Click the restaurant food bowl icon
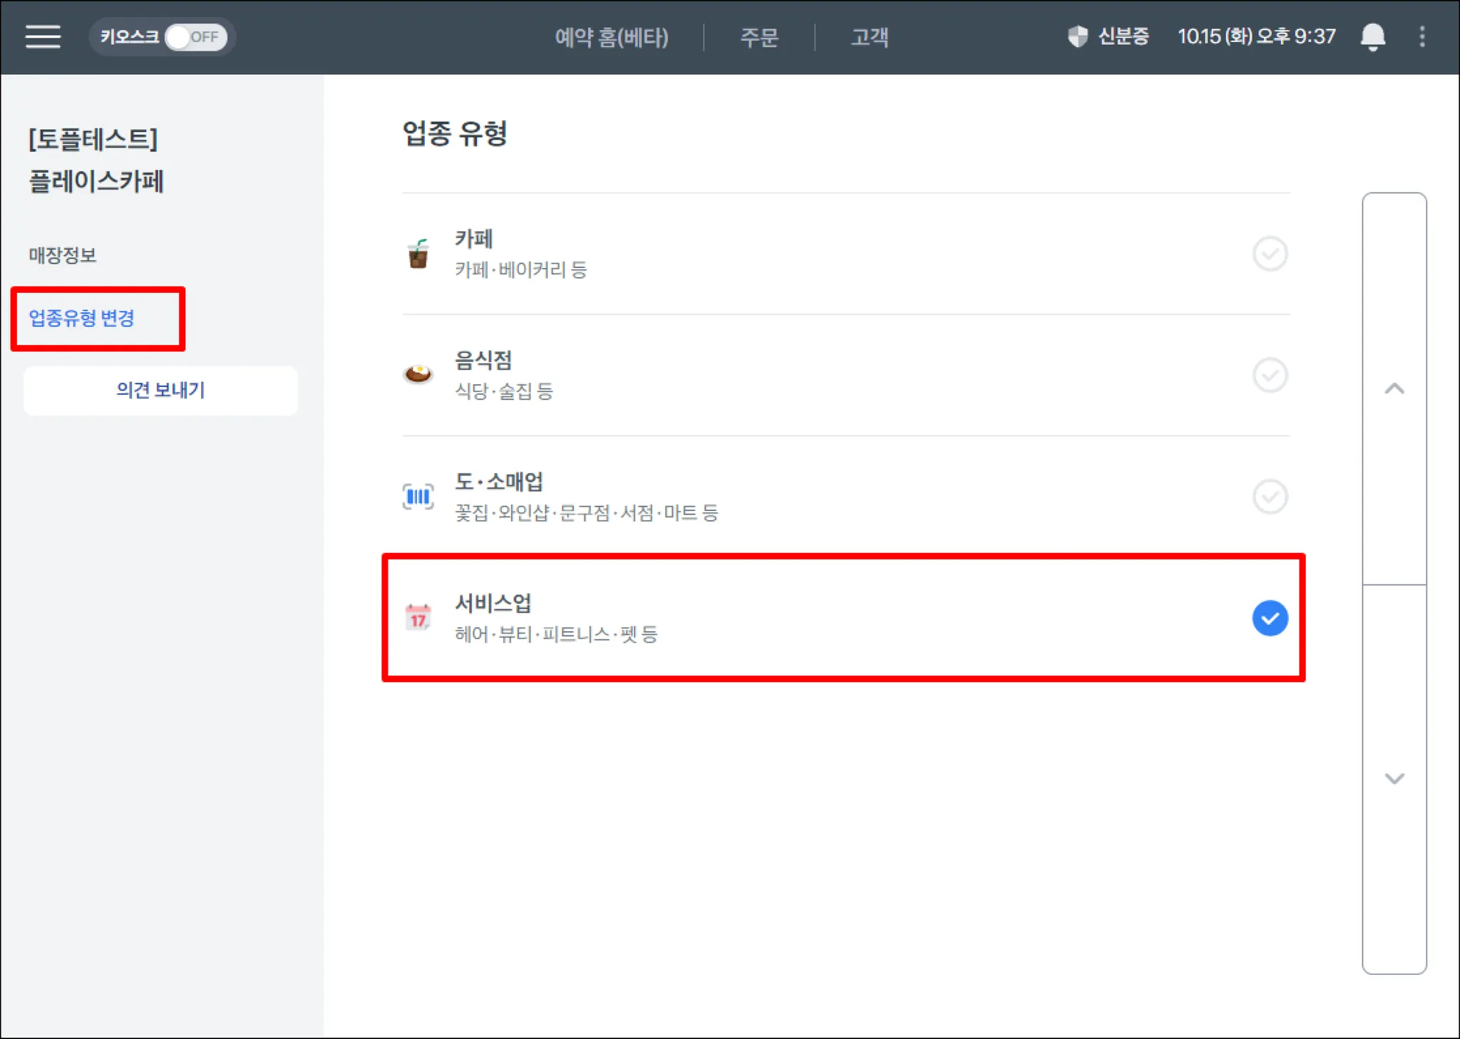The image size is (1460, 1039). 418,374
